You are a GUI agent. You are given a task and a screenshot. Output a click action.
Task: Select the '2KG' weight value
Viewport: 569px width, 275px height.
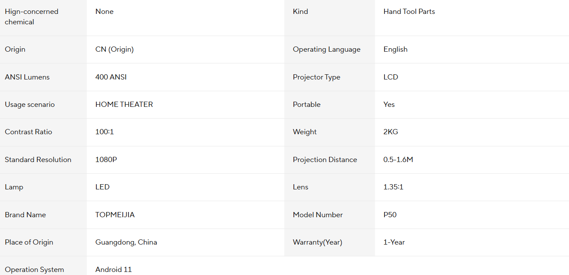click(x=391, y=132)
